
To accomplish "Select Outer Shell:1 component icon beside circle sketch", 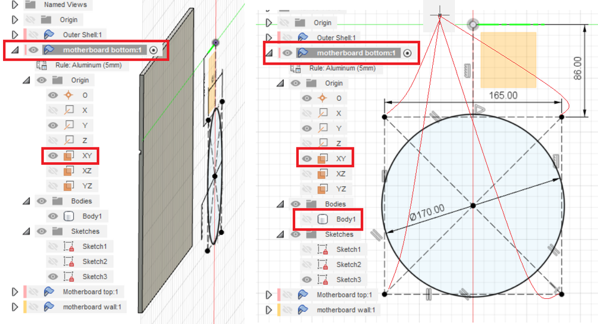I will tap(303, 37).
